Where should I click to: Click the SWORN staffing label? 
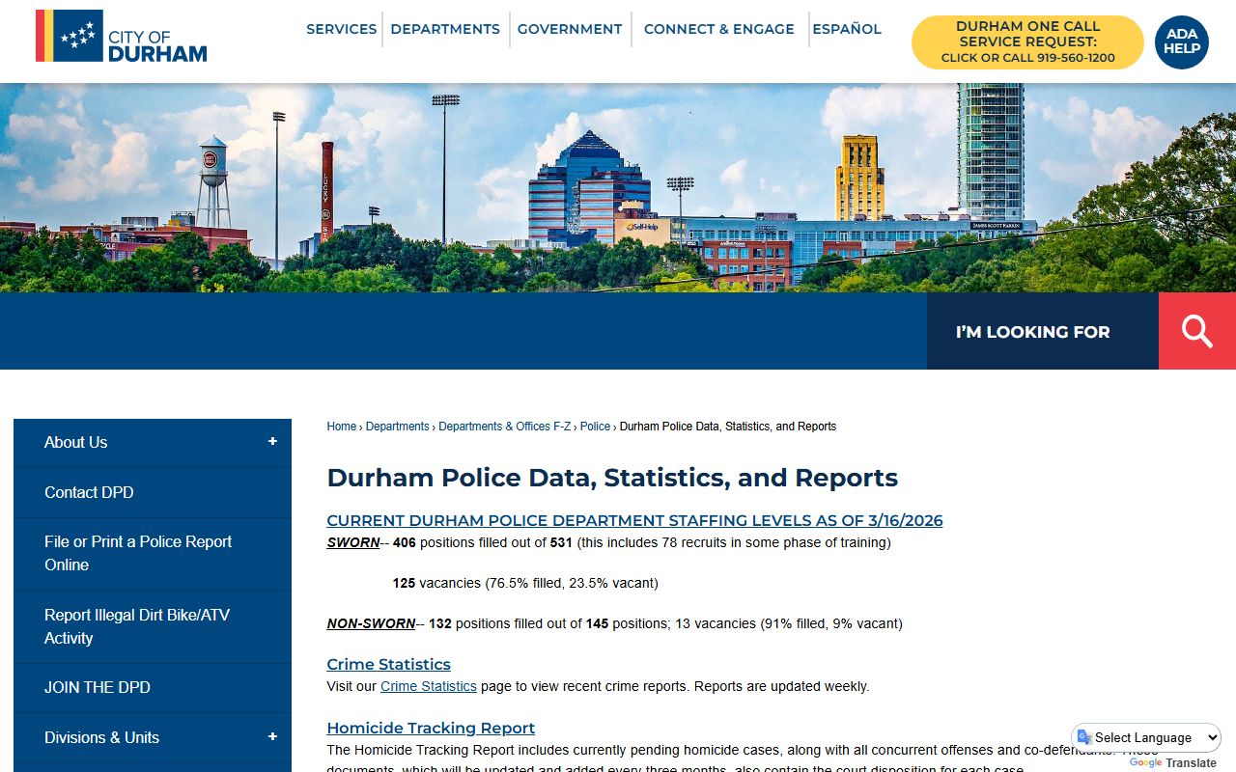pos(352,542)
